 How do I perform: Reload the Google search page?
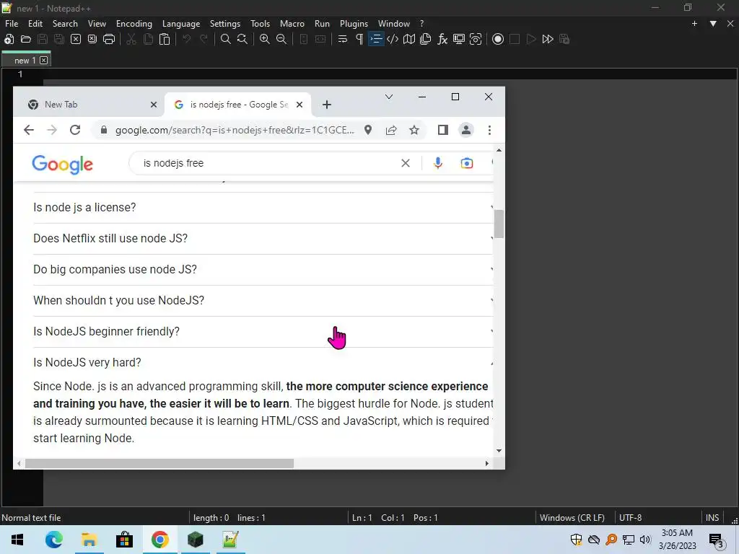(75, 130)
